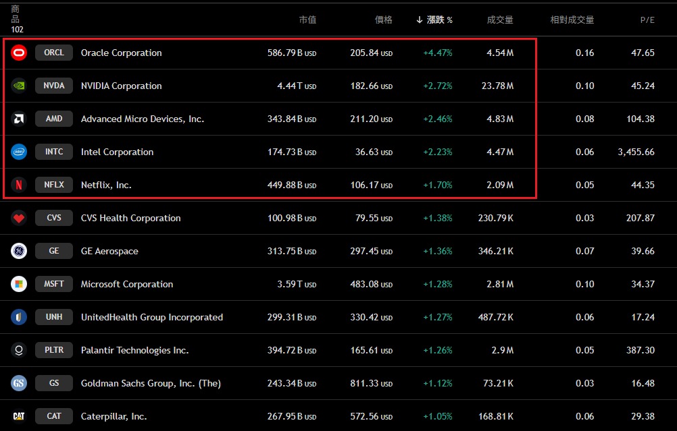Sort the list by 市值 column
The width and height of the screenshot is (677, 431).
click(x=307, y=20)
